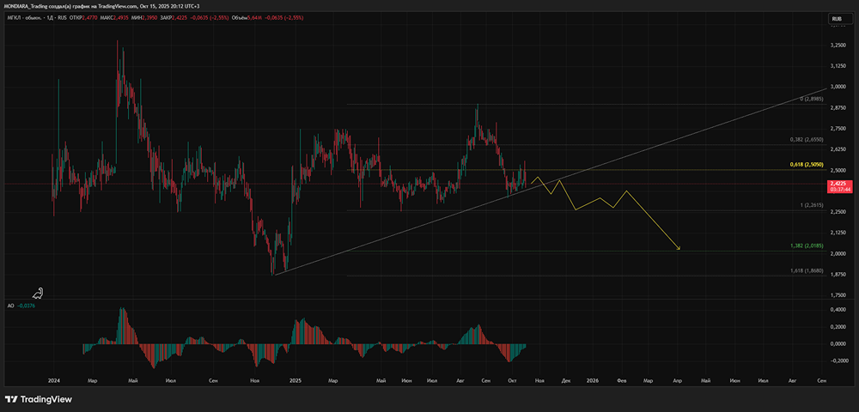The image size is (859, 412).
Task: Click the 2024 label on the time axis
Action: [53, 379]
